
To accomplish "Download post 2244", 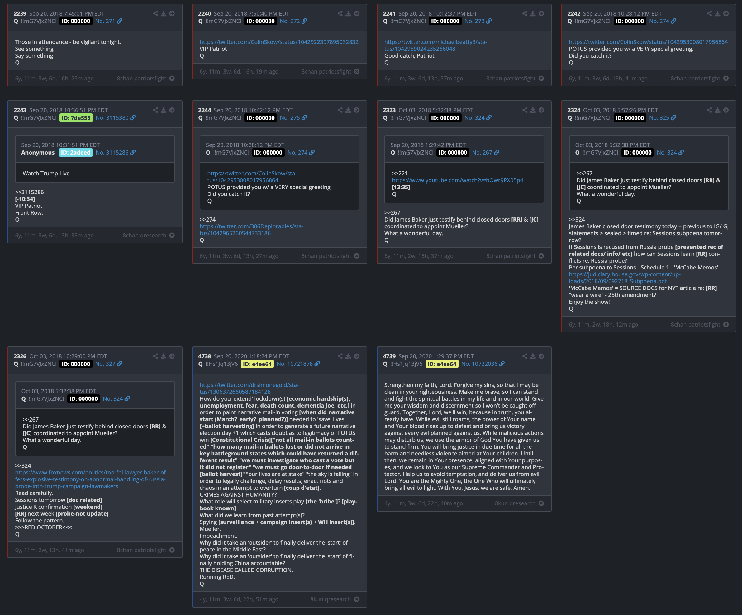I will click(348, 110).
